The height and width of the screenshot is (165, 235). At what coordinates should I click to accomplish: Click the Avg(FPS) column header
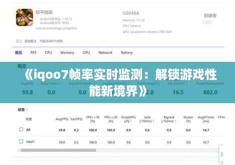pos(62,119)
